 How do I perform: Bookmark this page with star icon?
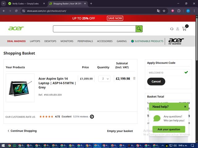coord(164,11)
